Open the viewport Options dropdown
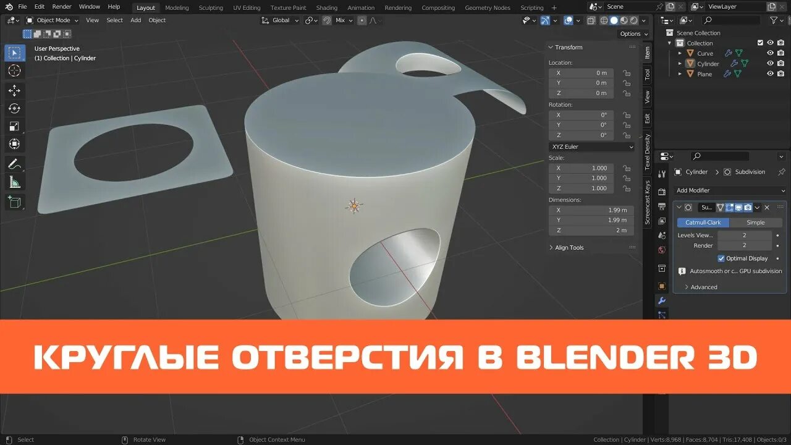This screenshot has height=445, width=791. (x=634, y=34)
